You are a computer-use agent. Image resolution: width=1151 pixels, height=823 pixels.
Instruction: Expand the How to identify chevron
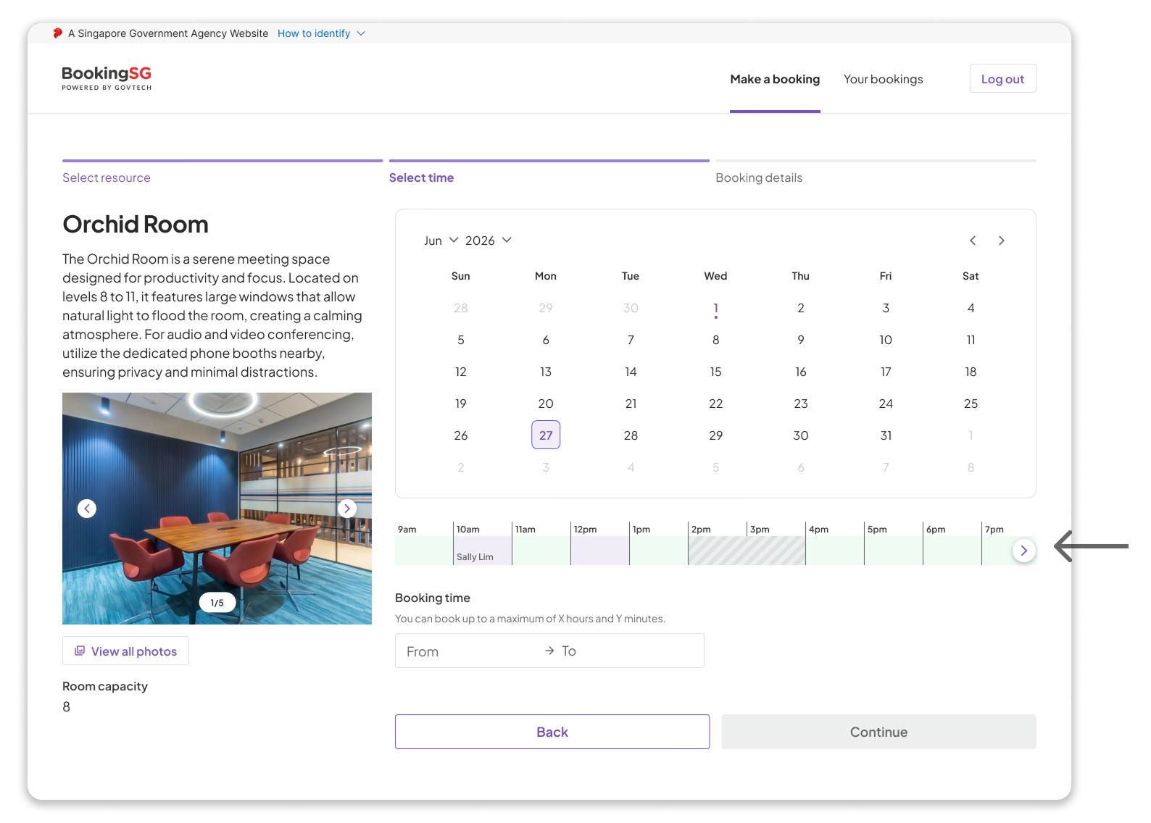[361, 33]
